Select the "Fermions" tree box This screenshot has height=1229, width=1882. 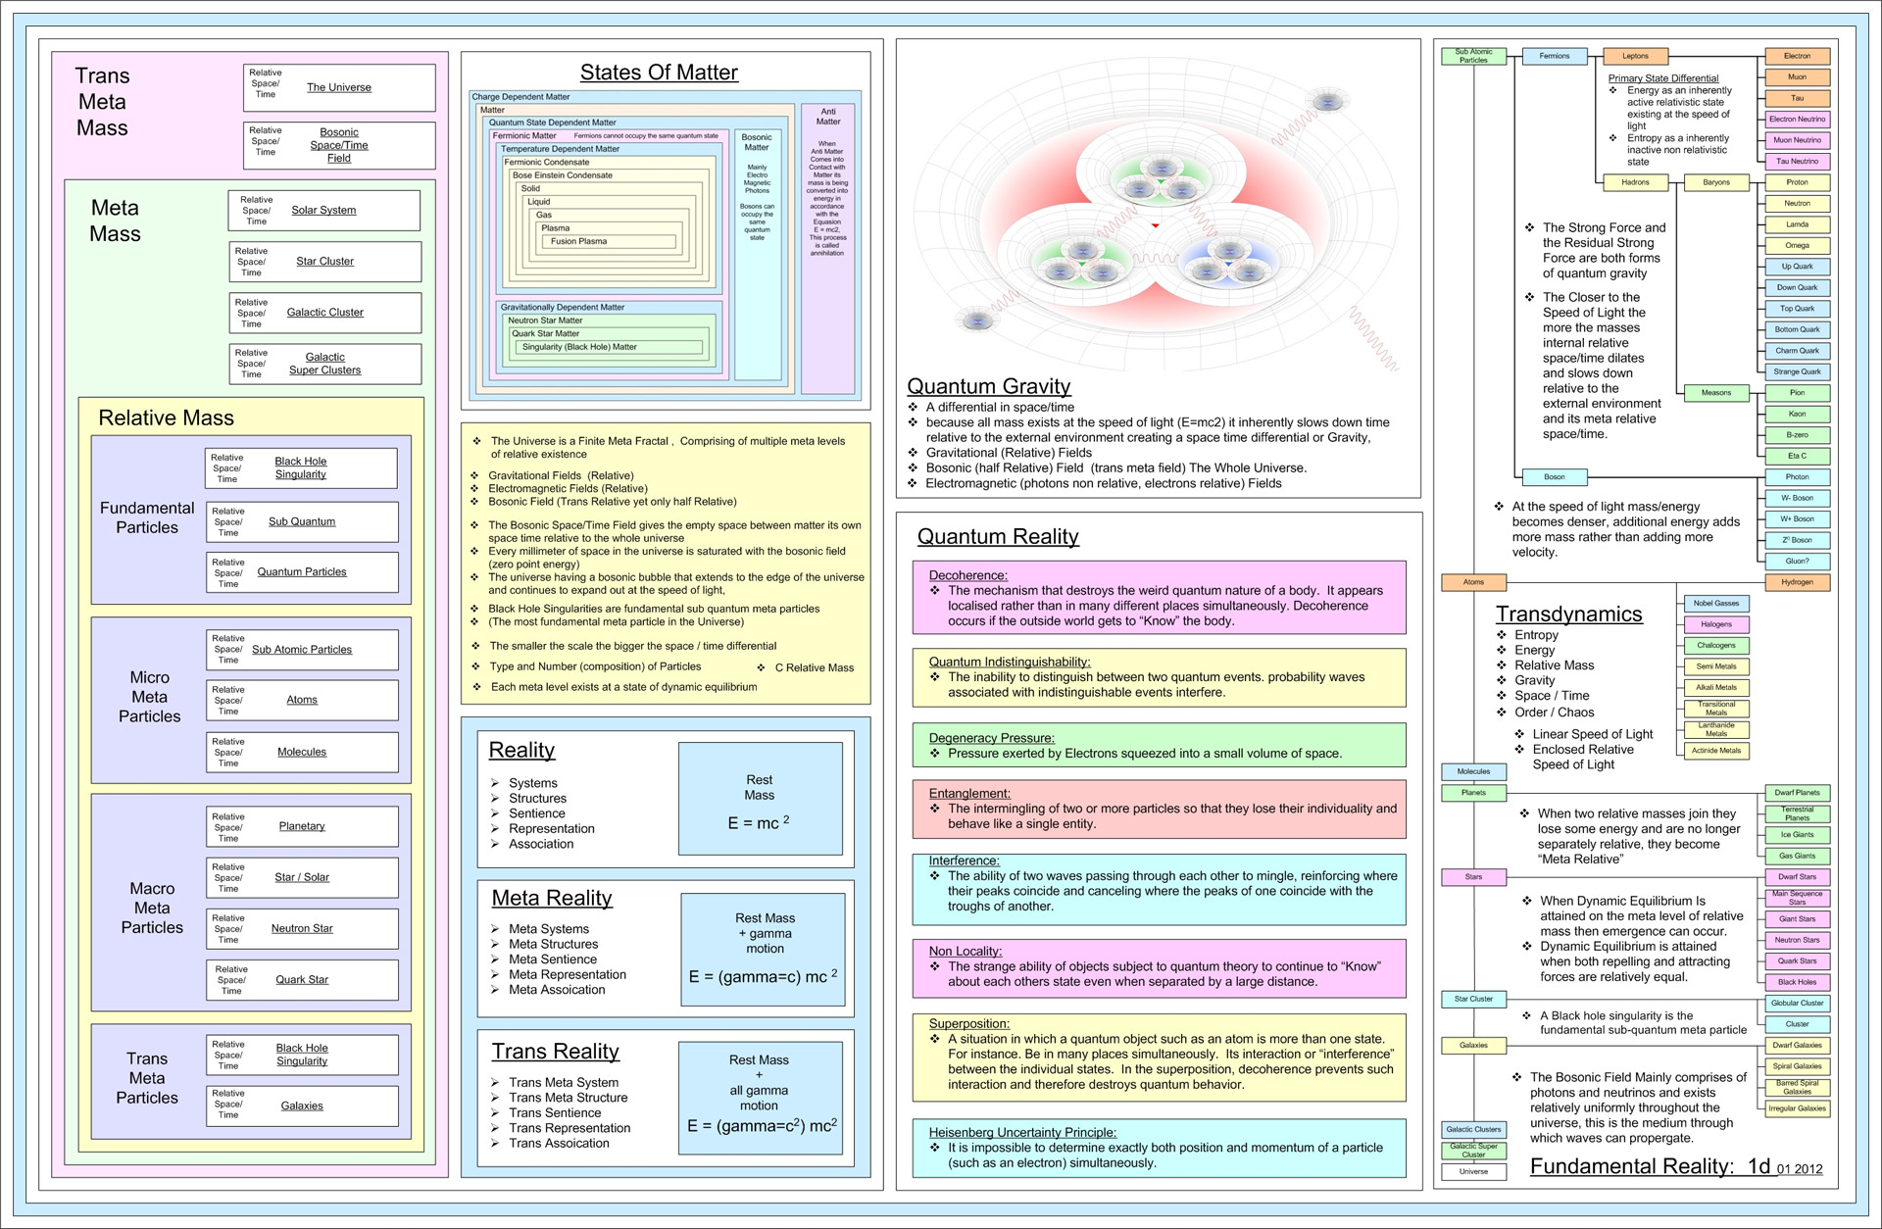coord(1554,56)
